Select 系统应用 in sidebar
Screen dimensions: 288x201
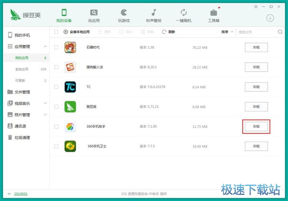[26, 69]
